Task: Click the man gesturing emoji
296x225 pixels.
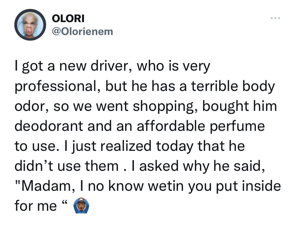Action: [81, 205]
